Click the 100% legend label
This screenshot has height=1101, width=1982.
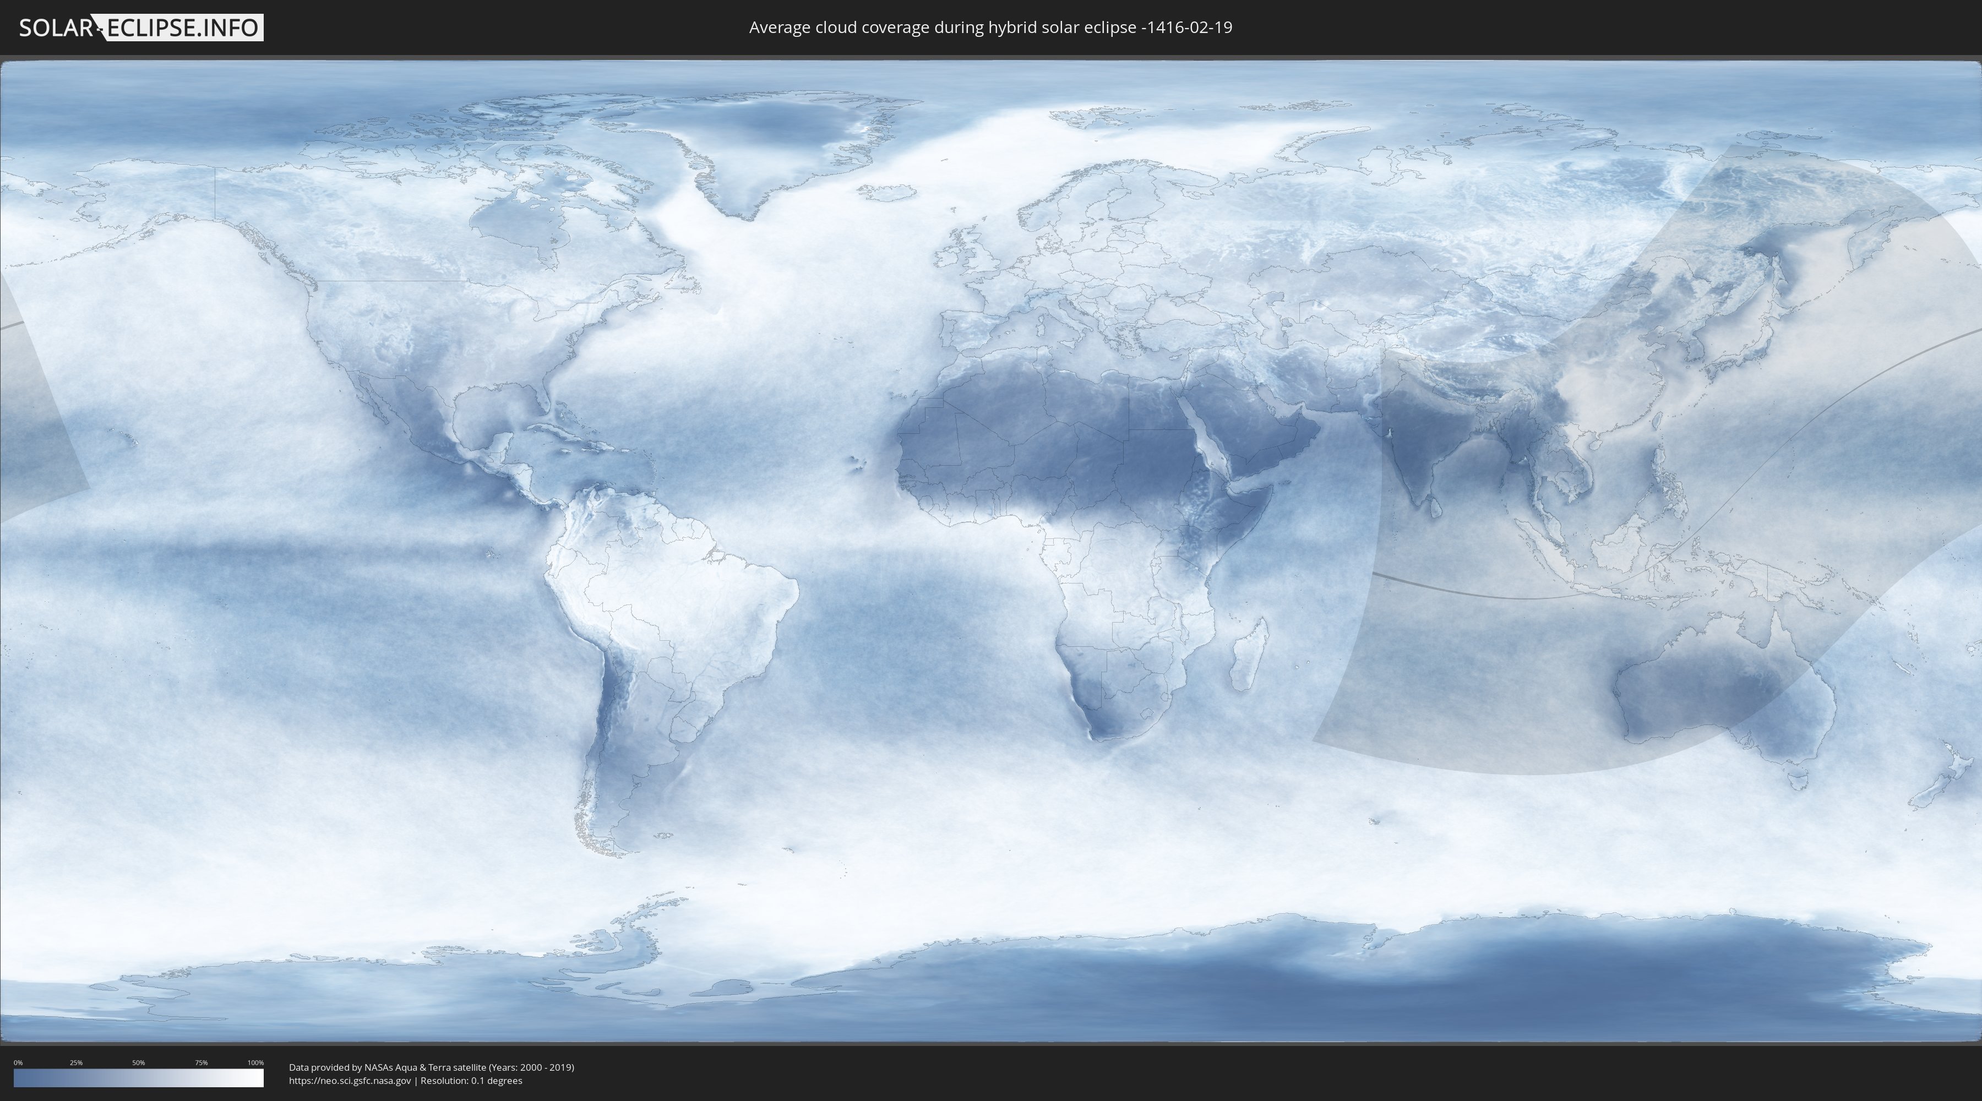pyautogui.click(x=255, y=1062)
